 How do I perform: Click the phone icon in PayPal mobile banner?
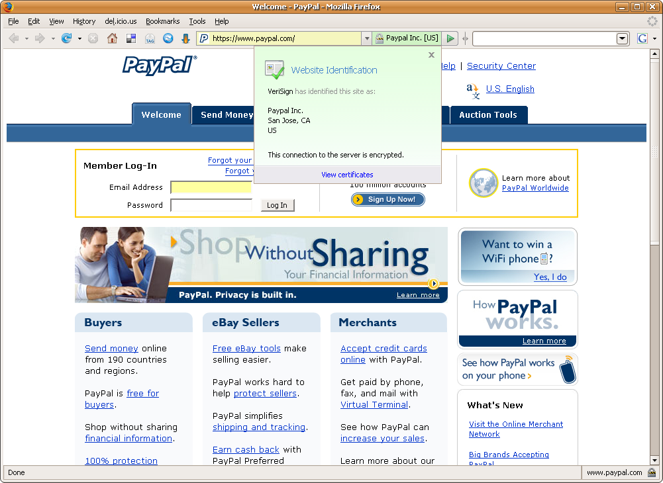tap(567, 370)
